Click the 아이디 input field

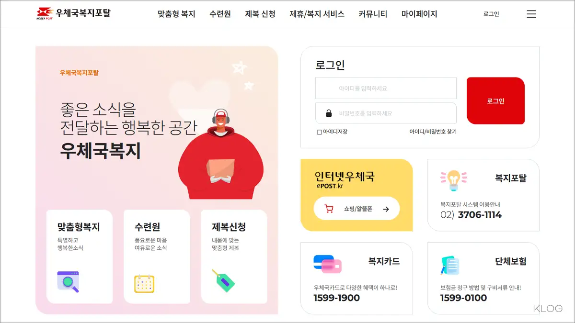click(386, 88)
